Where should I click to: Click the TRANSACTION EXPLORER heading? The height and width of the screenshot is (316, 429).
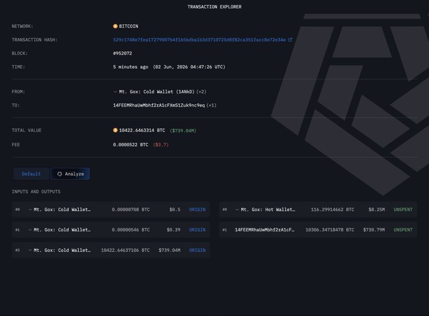coord(214,7)
